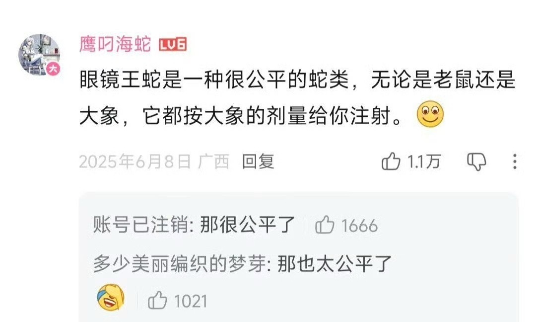Open the commenter's profile avatar
Image resolution: width=536 pixels, height=322 pixels.
pyautogui.click(x=39, y=54)
